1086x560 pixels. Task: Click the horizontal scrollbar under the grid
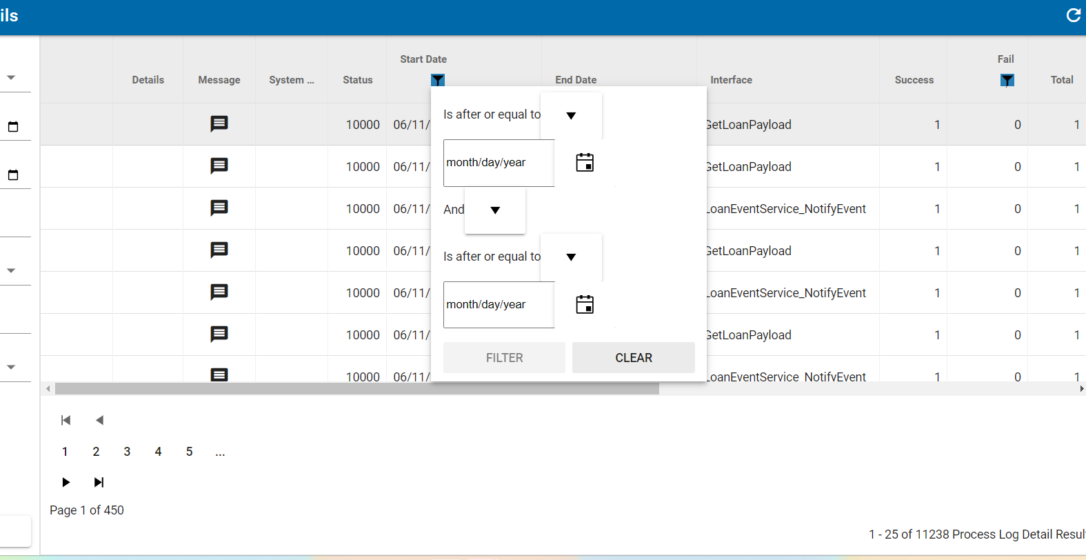(x=357, y=389)
